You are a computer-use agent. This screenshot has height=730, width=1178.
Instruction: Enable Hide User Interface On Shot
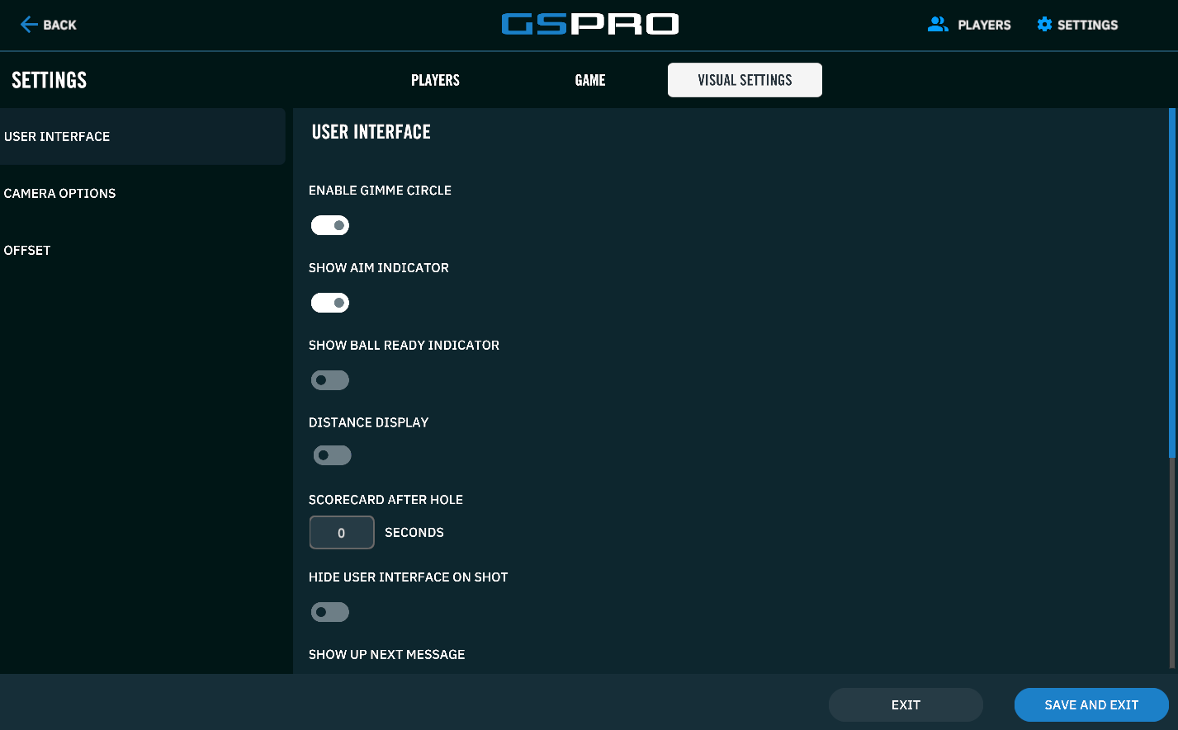click(330, 612)
